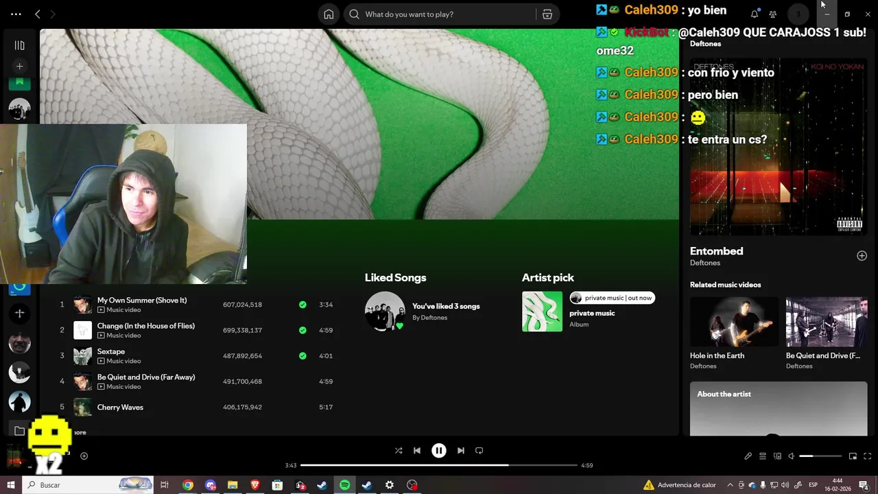Open Entombed track title link
Image resolution: width=878 pixels, height=494 pixels.
[x=716, y=251]
